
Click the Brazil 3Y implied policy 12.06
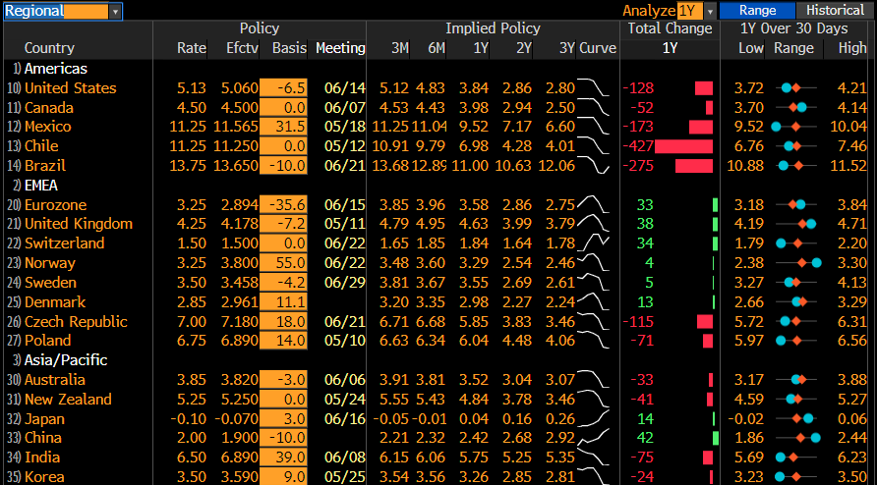[x=556, y=166]
